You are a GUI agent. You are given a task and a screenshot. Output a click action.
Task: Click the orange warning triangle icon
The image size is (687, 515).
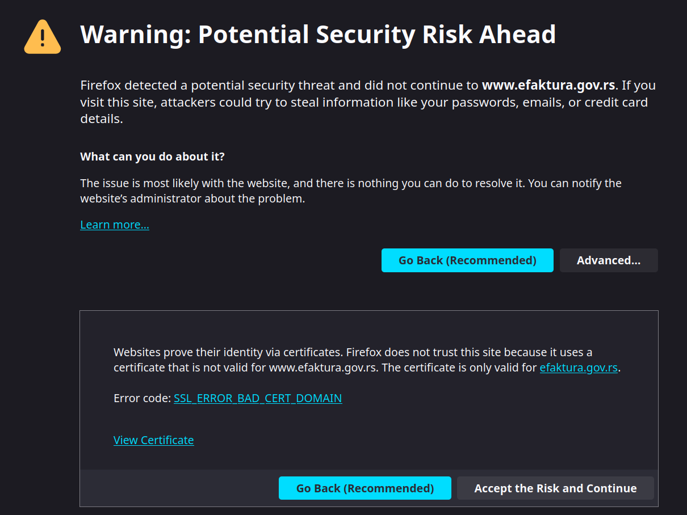click(x=43, y=37)
